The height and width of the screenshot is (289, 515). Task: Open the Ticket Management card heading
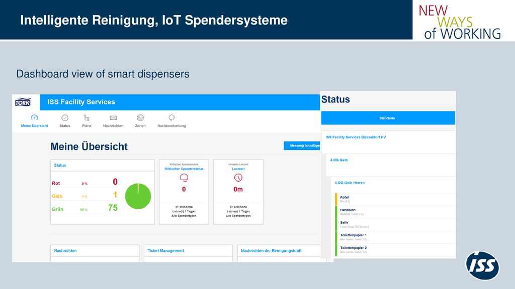165,251
